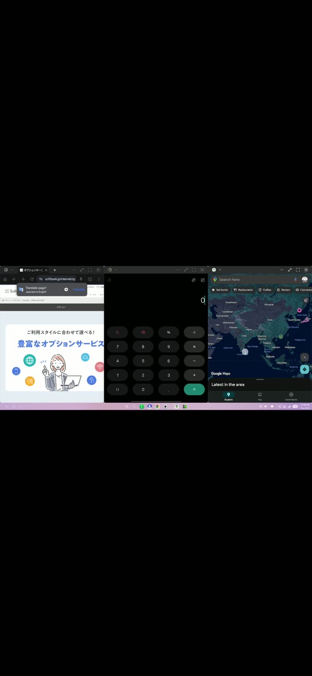This screenshot has width=312, height=676.
Task: Tap the voice search microphone in Google Maps
Action: point(296,280)
